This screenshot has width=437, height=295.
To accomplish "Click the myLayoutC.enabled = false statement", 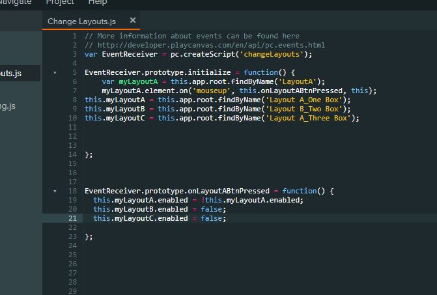I will [x=159, y=218].
